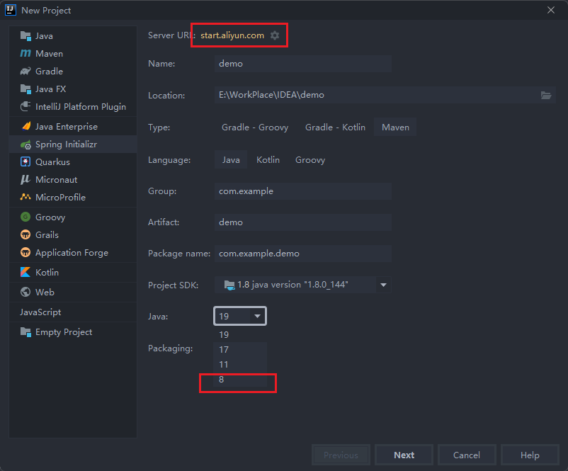Select Application Forge entry
This screenshot has height=471, width=568.
coord(73,253)
